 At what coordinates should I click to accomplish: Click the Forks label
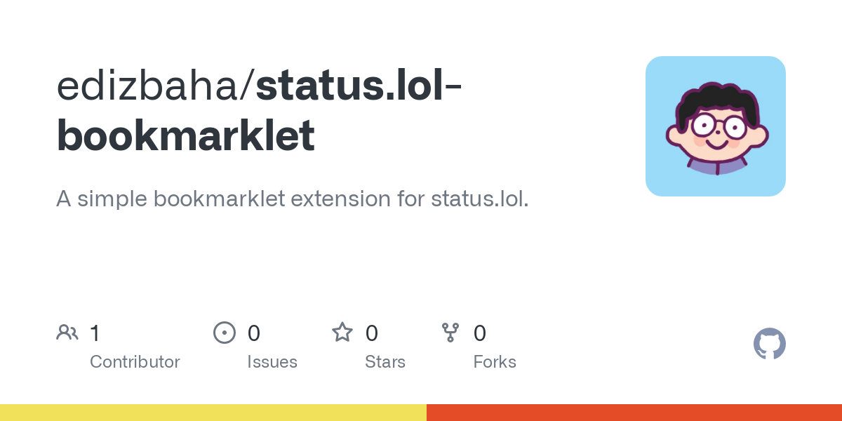pos(495,362)
